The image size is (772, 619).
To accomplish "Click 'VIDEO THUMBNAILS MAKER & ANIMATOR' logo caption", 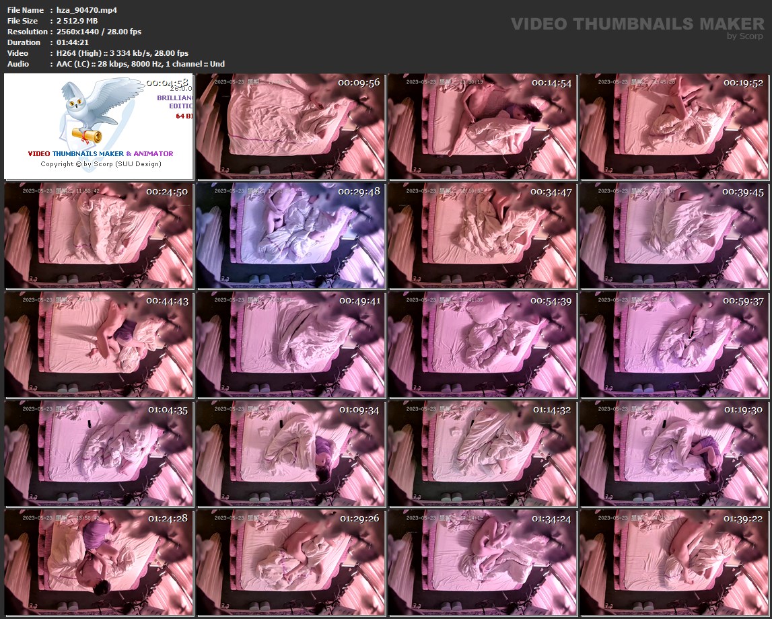I will coord(100,153).
